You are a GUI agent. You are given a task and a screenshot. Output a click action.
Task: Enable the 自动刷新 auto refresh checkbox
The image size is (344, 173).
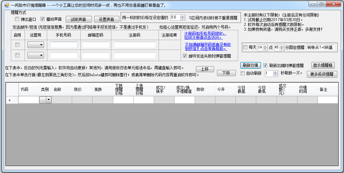[x=243, y=73]
